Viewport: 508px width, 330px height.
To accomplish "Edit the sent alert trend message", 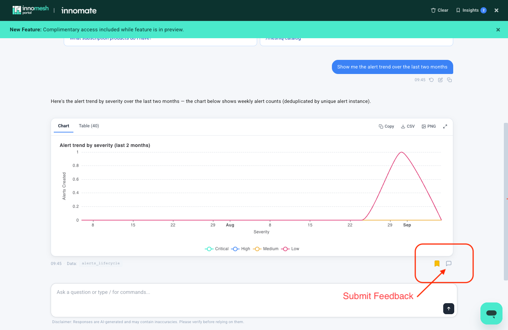I will [x=440, y=80].
